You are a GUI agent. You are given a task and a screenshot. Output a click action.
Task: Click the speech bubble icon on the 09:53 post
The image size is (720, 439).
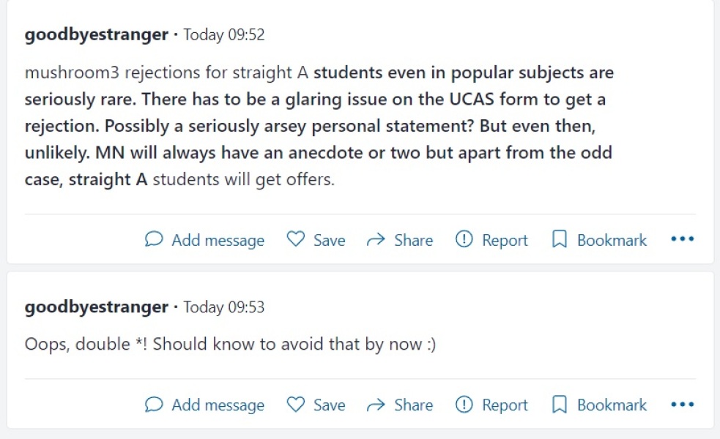[x=154, y=404]
